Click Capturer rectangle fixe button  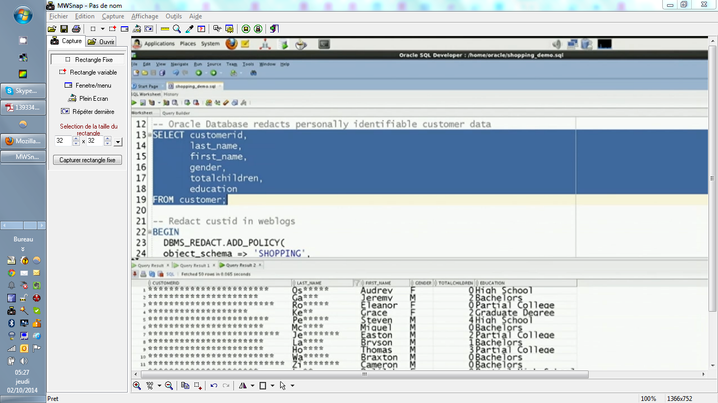(87, 160)
